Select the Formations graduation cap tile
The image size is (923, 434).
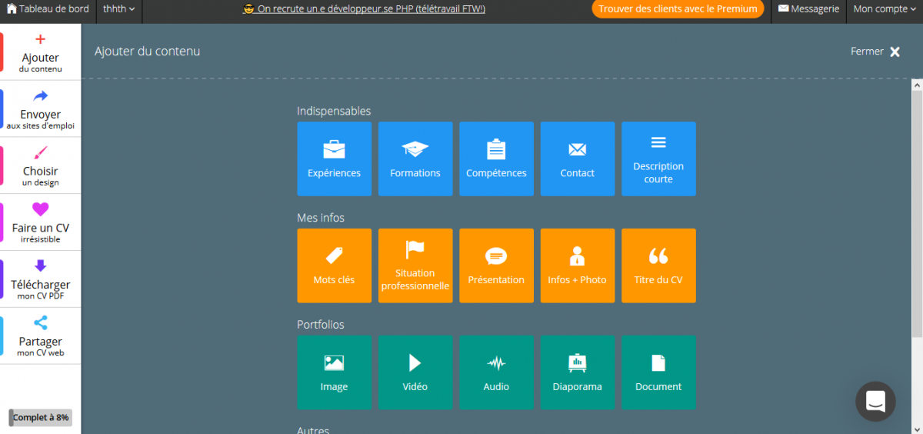415,159
